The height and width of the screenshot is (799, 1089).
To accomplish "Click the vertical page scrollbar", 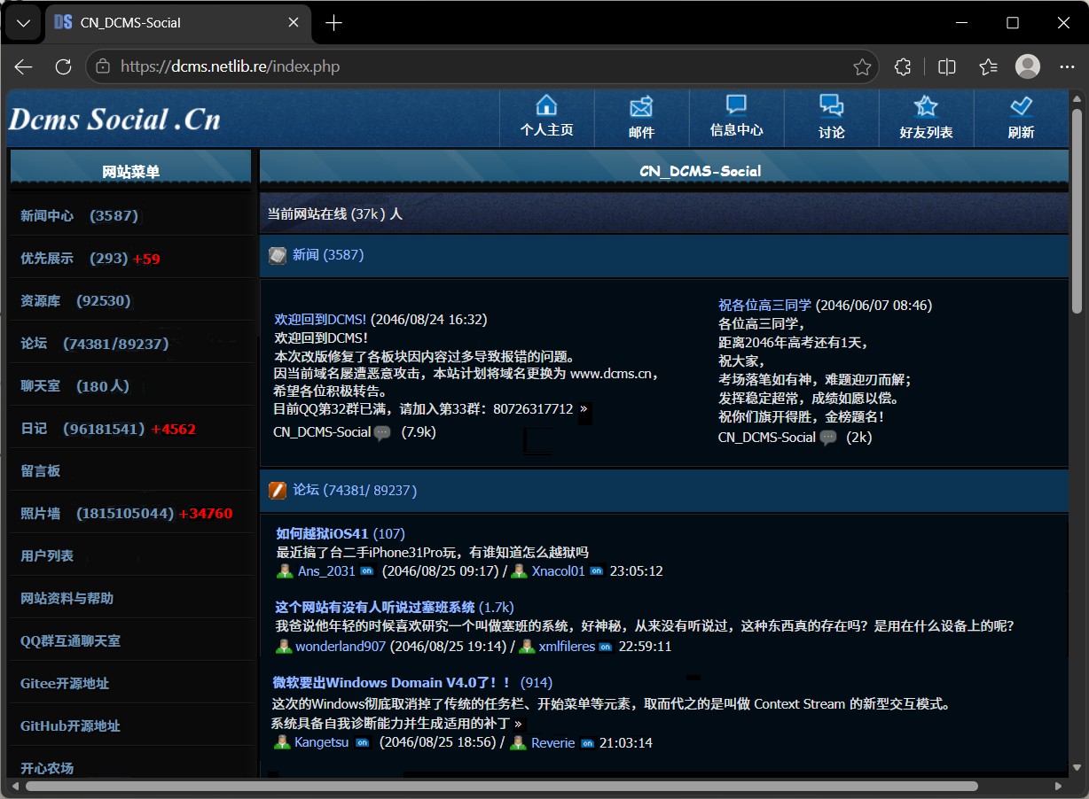I will point(1077,211).
